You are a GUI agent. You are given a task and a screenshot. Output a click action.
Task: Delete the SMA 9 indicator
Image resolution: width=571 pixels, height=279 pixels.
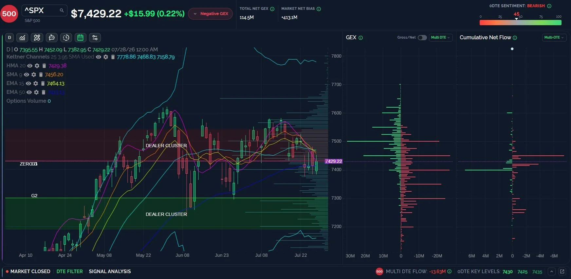pyautogui.click(x=41, y=75)
